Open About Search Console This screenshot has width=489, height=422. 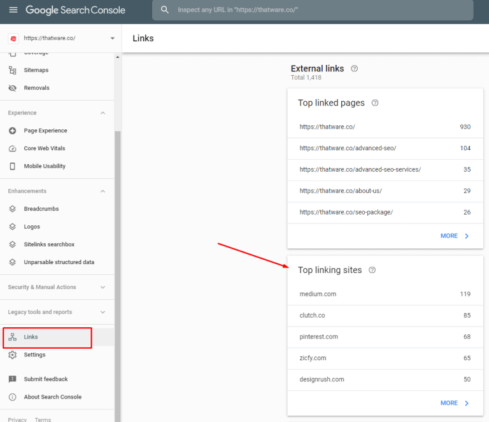(x=53, y=397)
